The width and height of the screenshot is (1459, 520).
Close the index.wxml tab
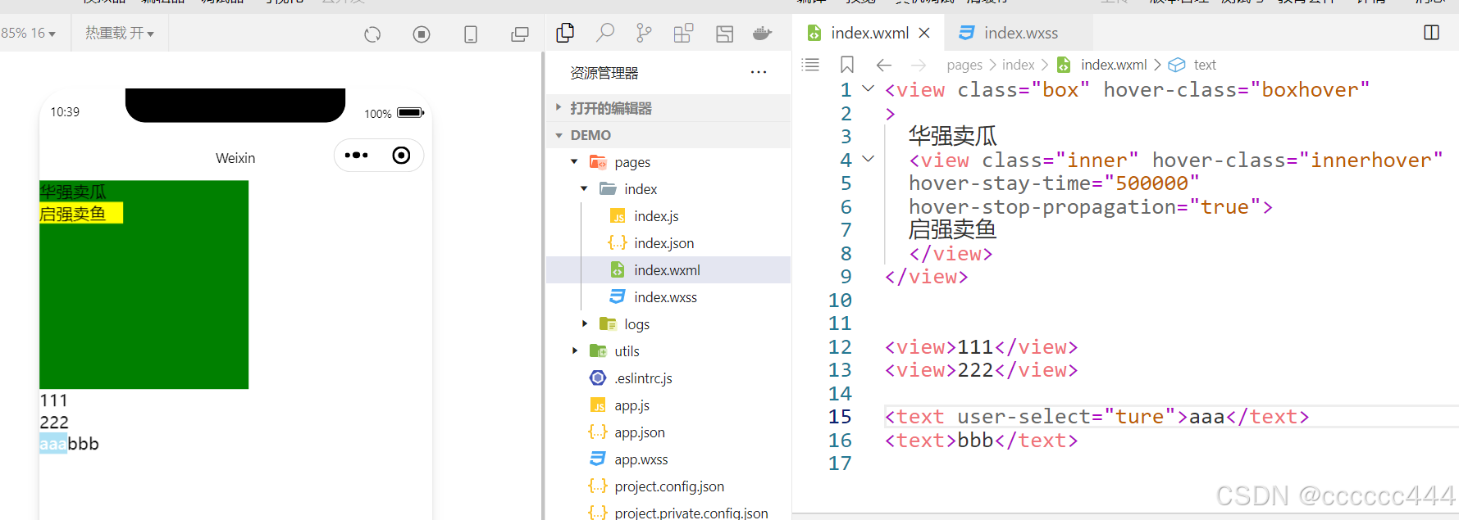(x=924, y=33)
